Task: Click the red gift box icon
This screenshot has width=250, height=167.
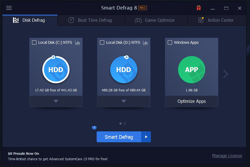Action: point(199,8)
